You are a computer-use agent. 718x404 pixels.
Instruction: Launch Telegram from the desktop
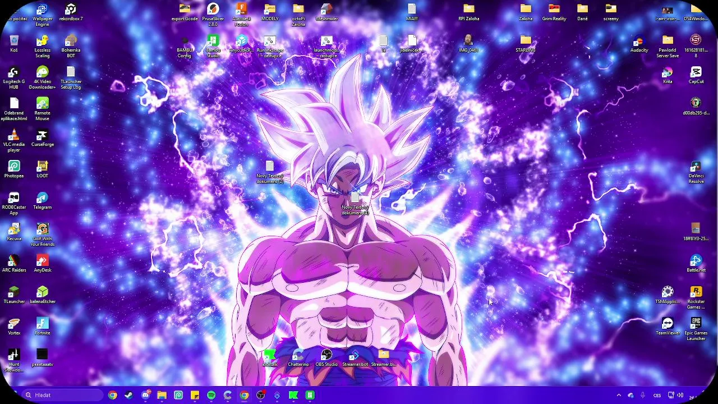[42, 201]
